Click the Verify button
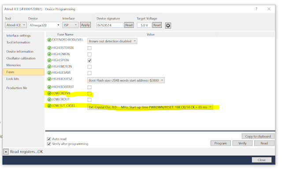The width and height of the screenshot is (282, 169). click(242, 143)
